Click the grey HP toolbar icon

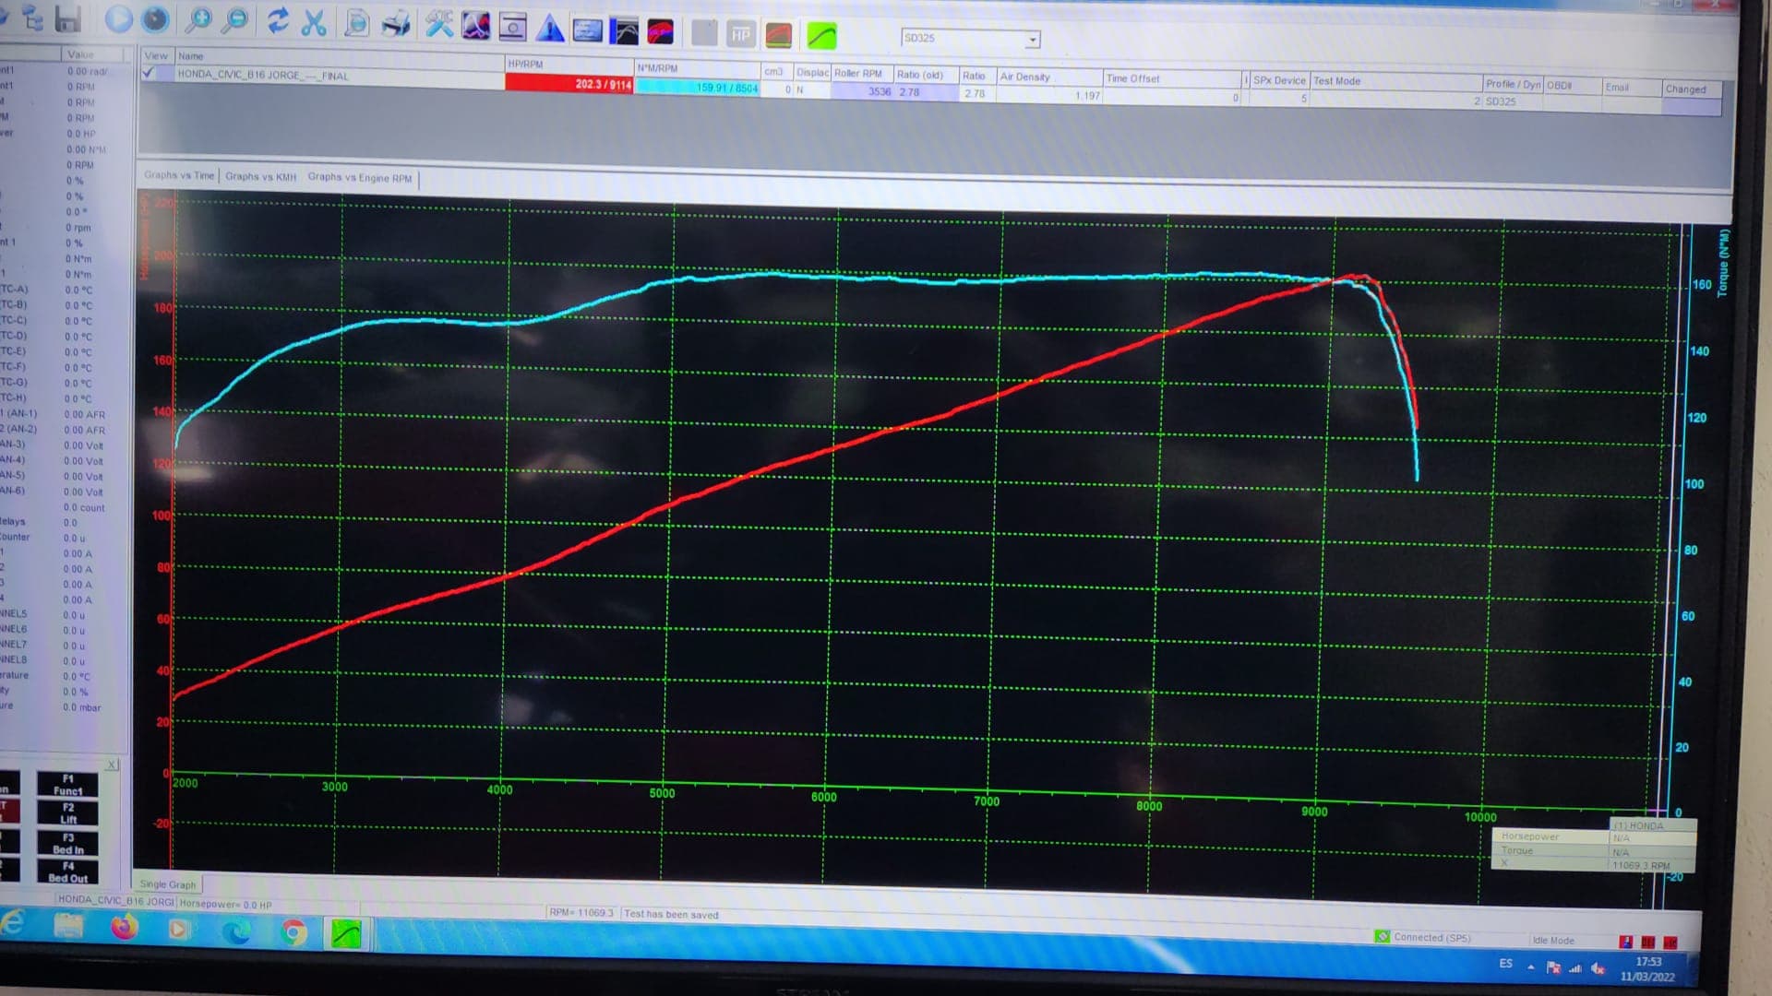pyautogui.click(x=740, y=34)
